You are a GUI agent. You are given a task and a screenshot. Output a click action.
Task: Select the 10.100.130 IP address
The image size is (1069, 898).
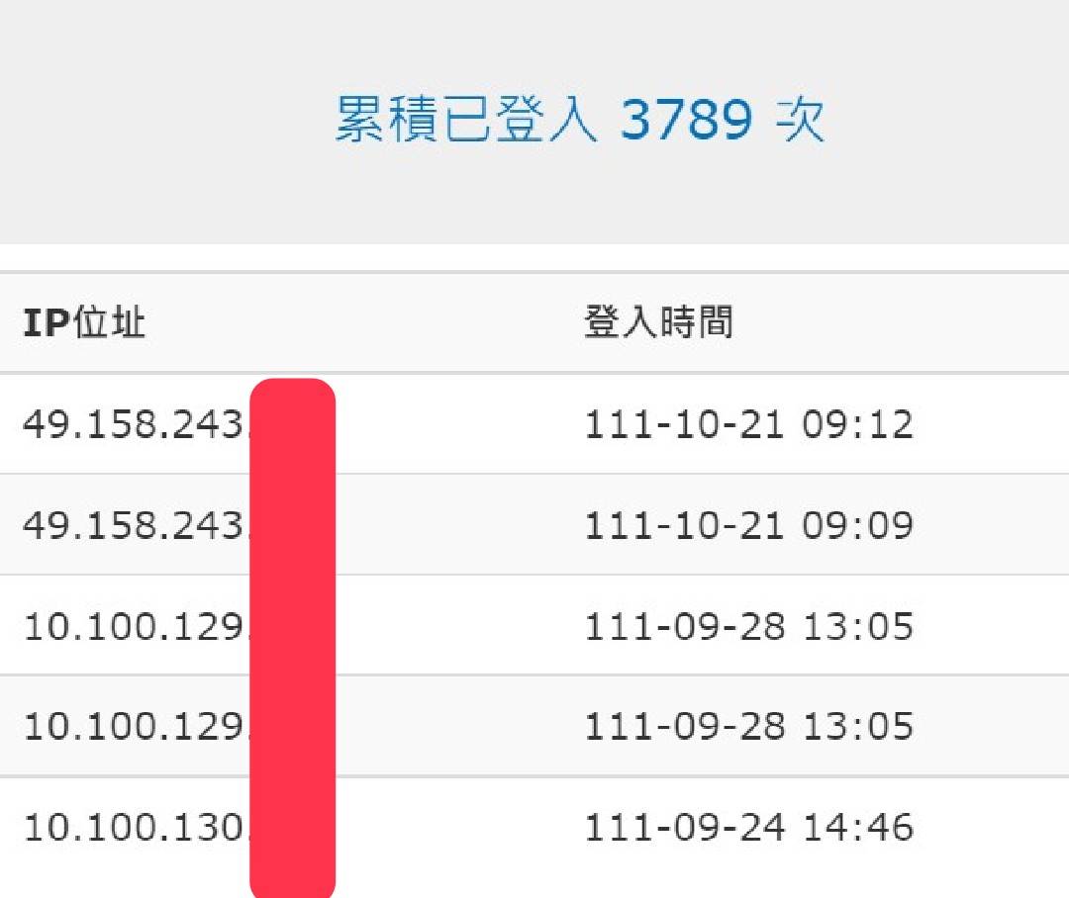click(x=134, y=827)
